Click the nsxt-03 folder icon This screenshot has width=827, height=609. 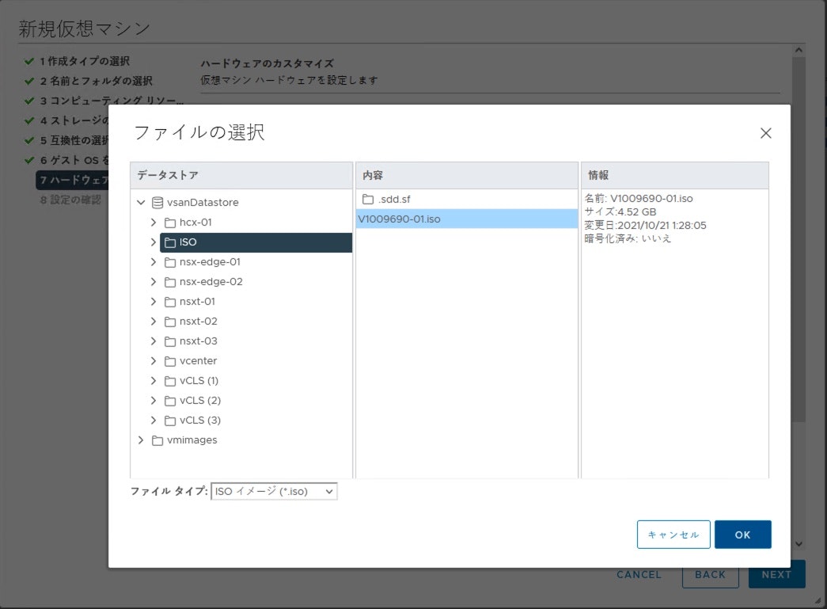(x=170, y=341)
